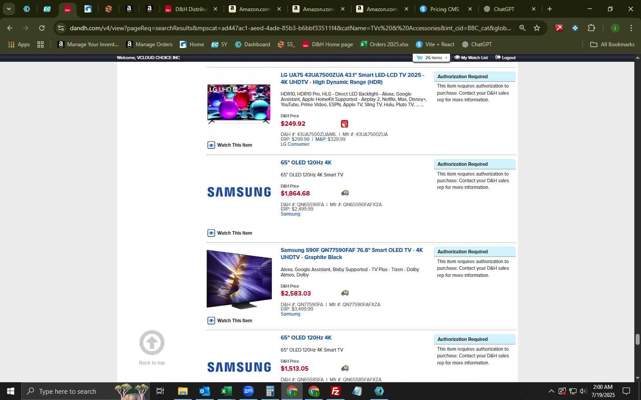The image size is (641, 400).
Task: Open the Vite + React bookmark
Action: coord(435,44)
